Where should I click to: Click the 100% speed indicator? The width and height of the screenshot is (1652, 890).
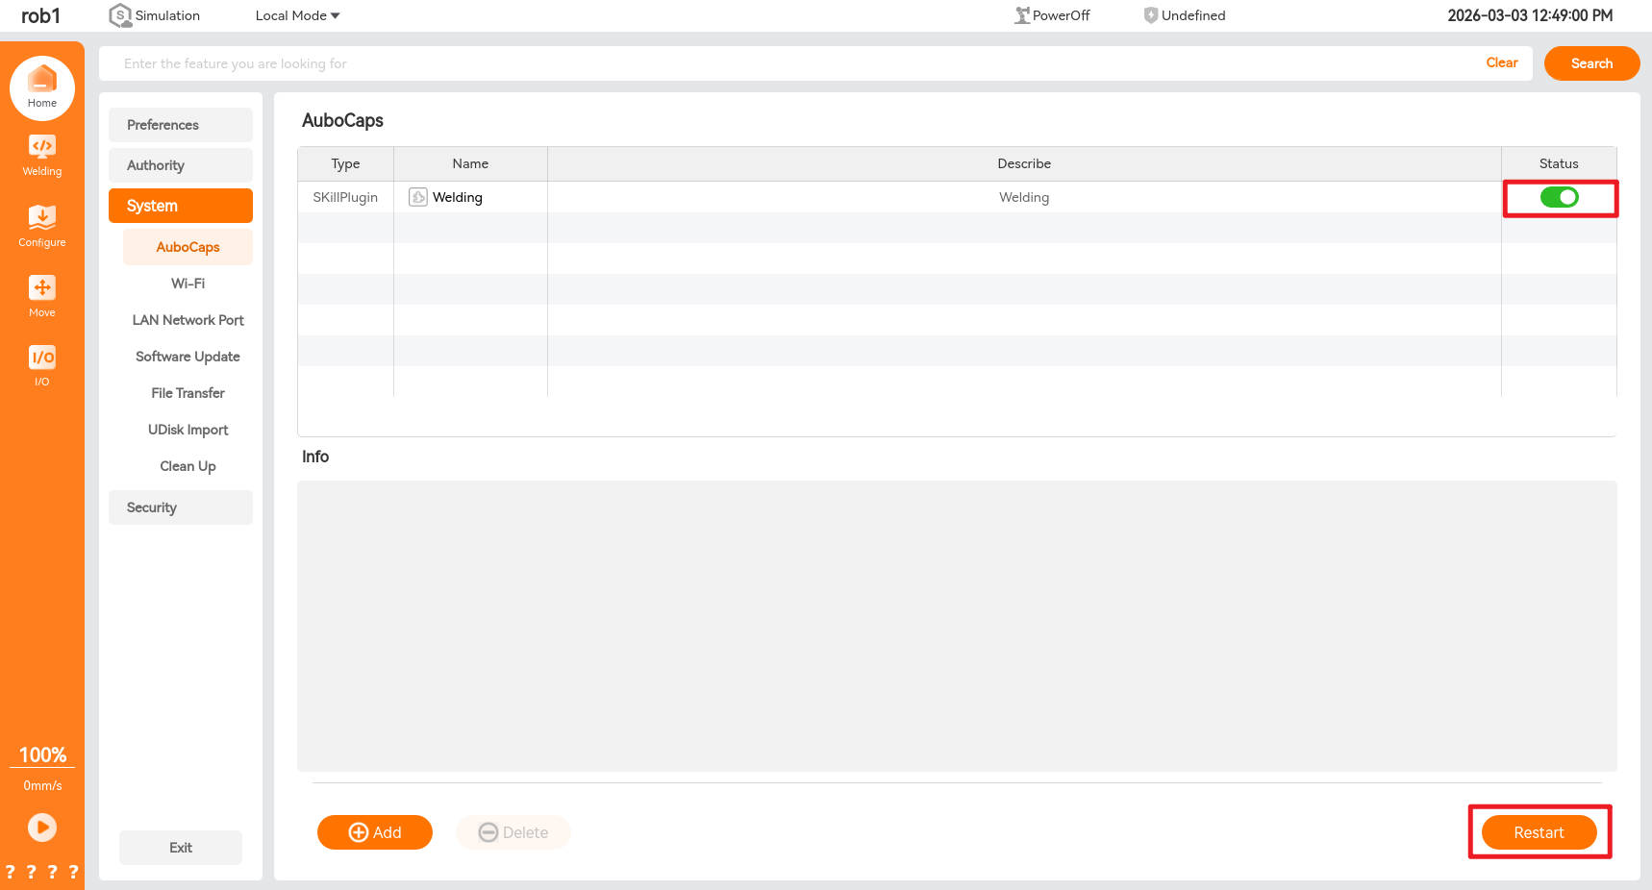[x=42, y=755]
